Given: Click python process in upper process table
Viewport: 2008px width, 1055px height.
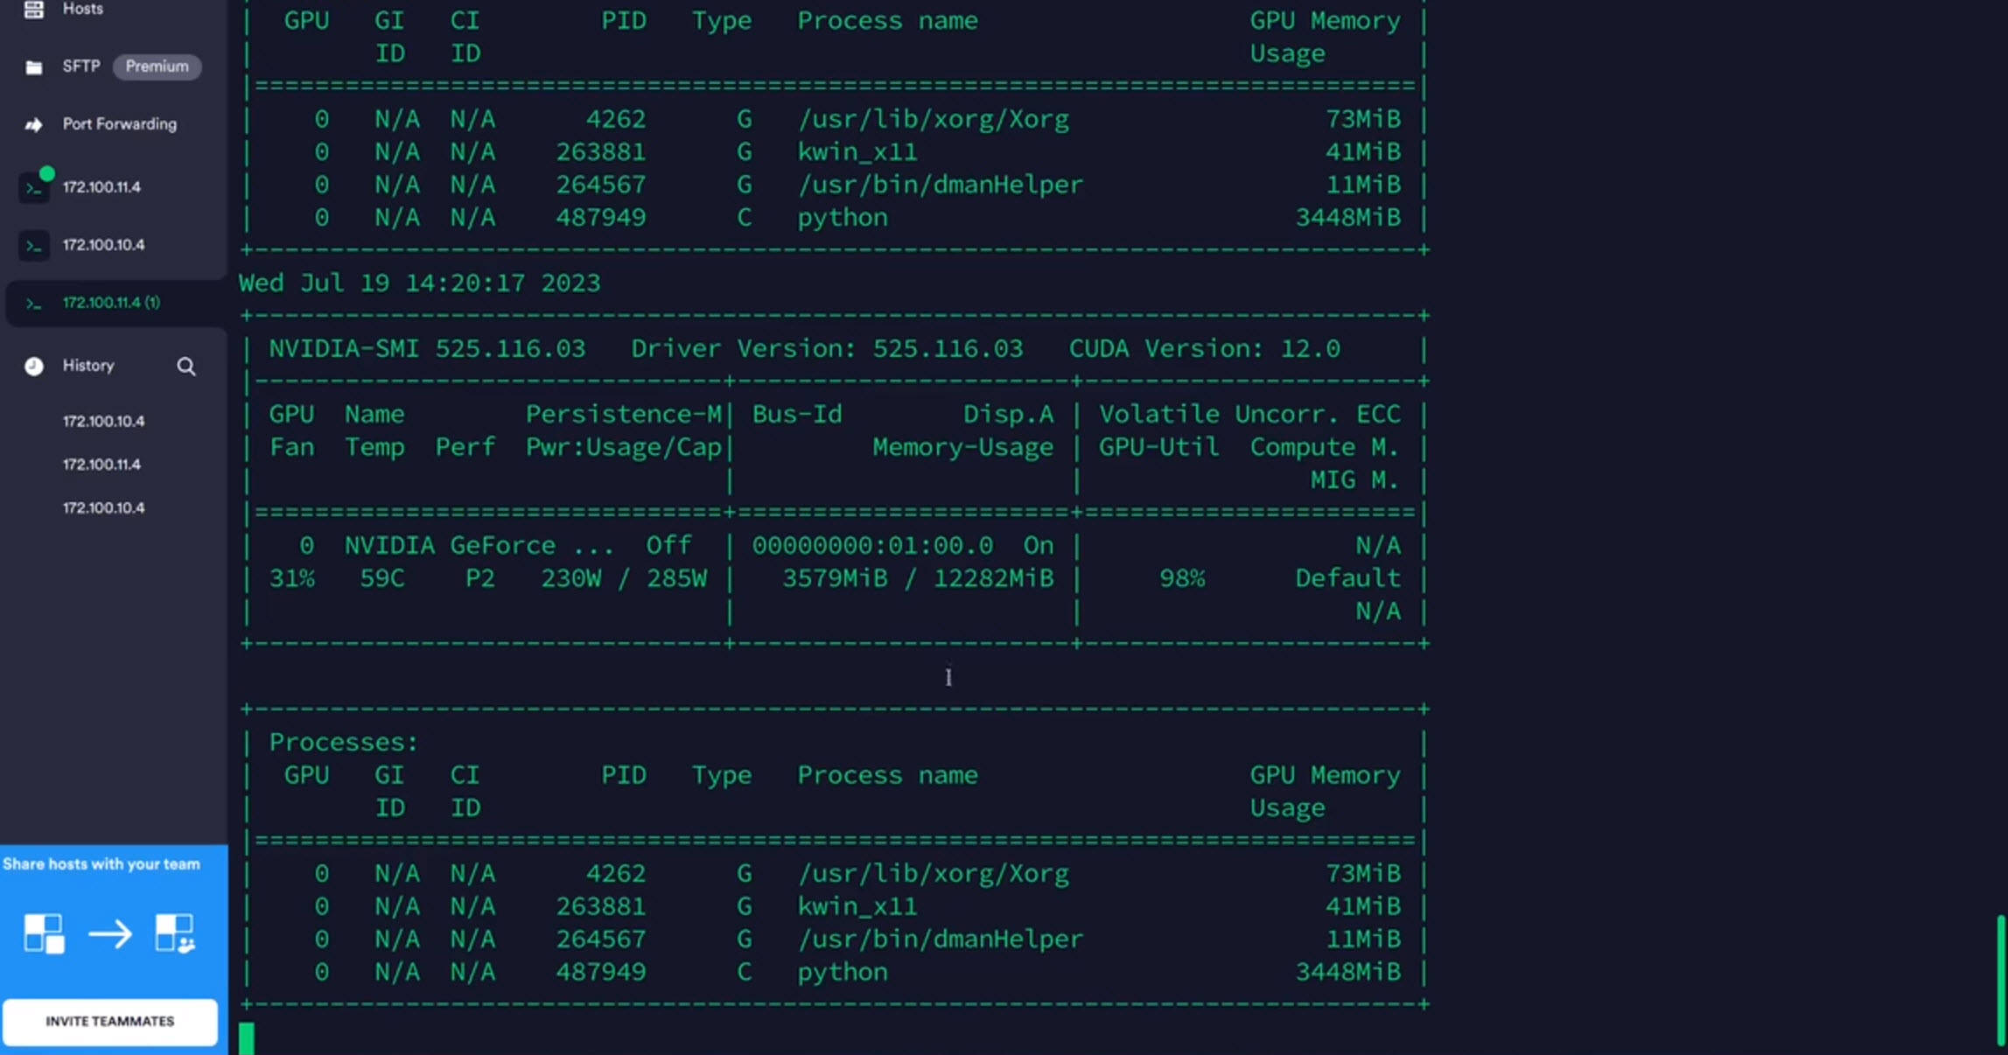Looking at the screenshot, I should [x=843, y=218].
